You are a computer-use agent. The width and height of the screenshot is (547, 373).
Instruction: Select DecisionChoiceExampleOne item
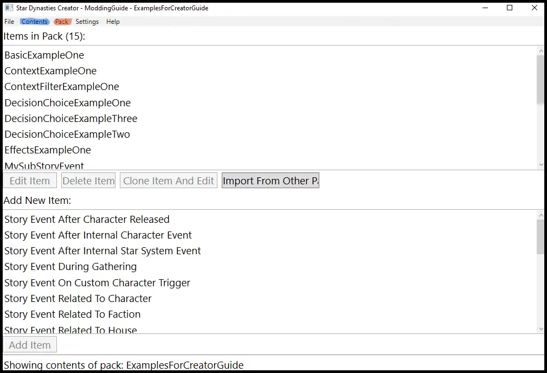[269, 102]
